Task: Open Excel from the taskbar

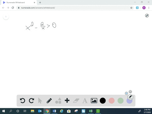Action: pyautogui.click(x=91, y=111)
